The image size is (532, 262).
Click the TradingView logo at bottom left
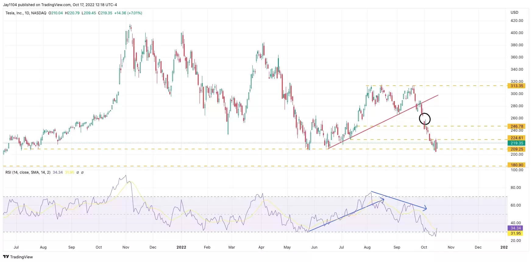18,257
